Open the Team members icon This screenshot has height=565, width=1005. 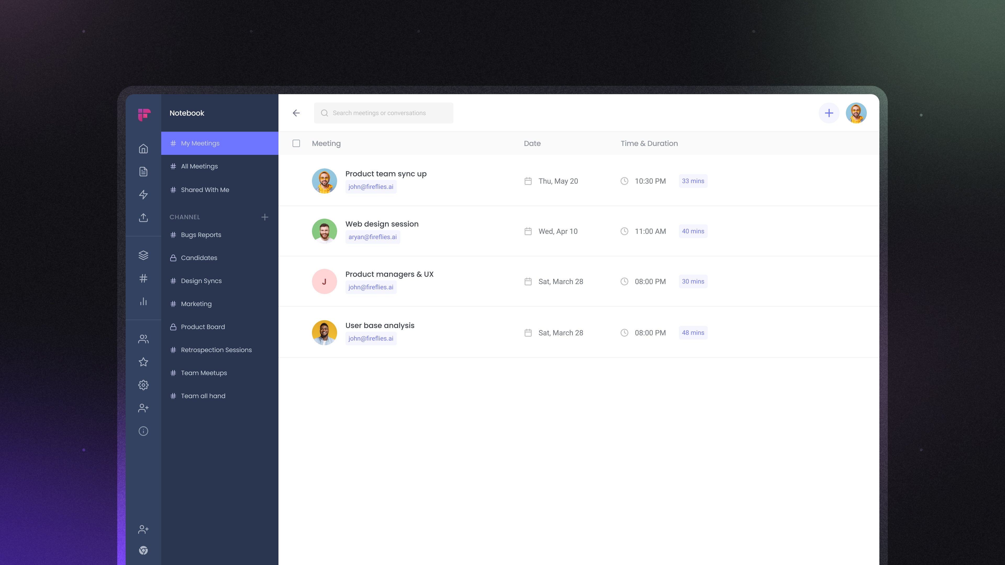coord(143,339)
